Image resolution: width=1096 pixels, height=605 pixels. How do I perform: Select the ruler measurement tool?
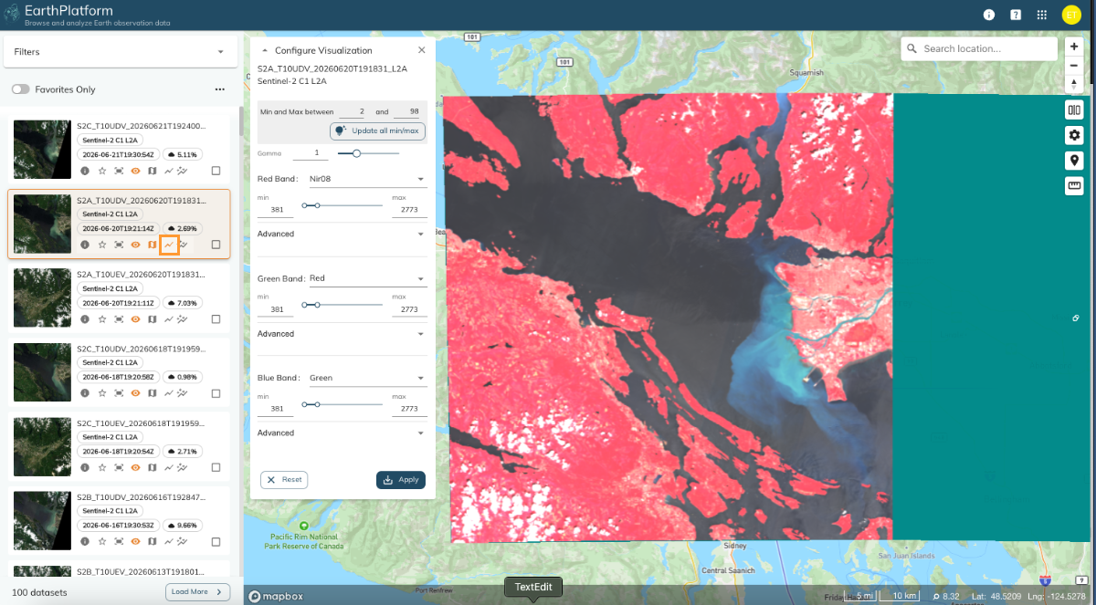(1074, 186)
